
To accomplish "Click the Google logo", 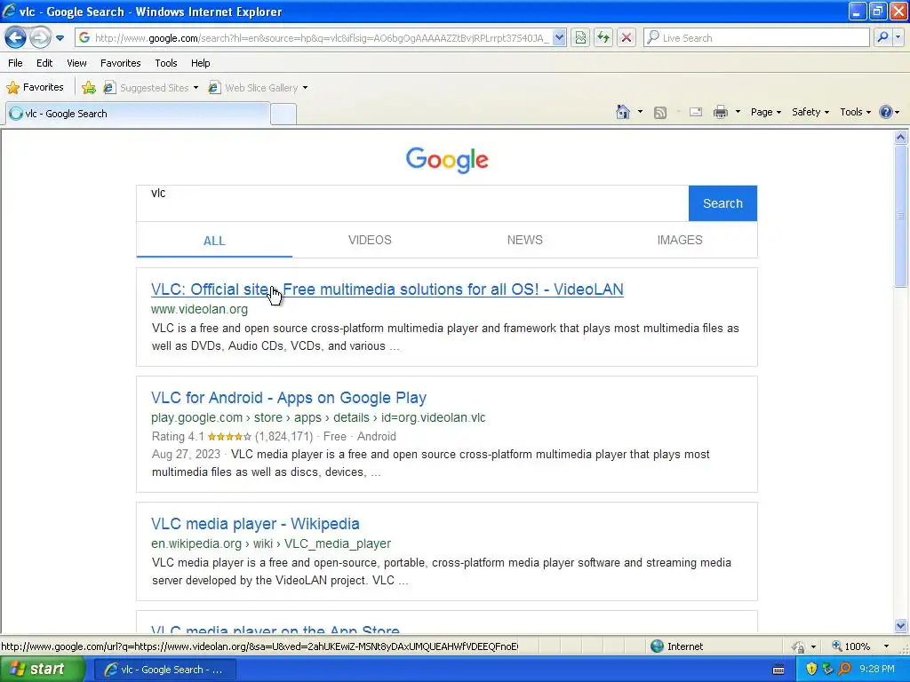I will (447, 160).
